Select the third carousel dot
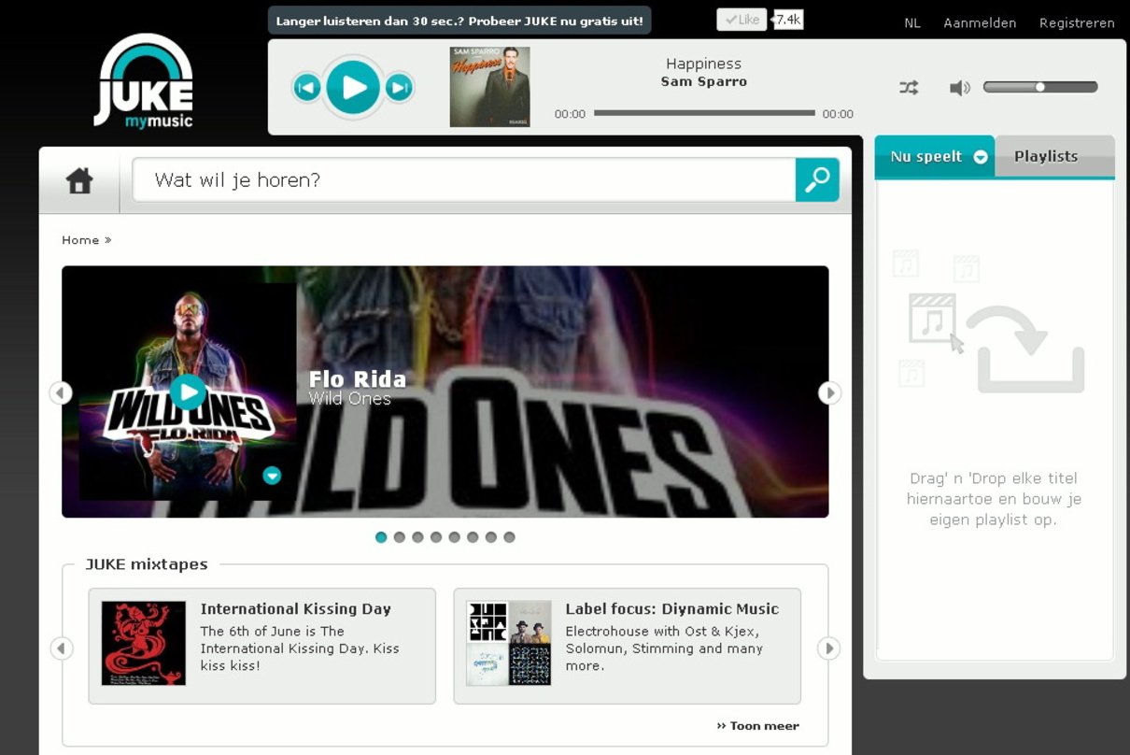The height and width of the screenshot is (755, 1130). pos(417,537)
